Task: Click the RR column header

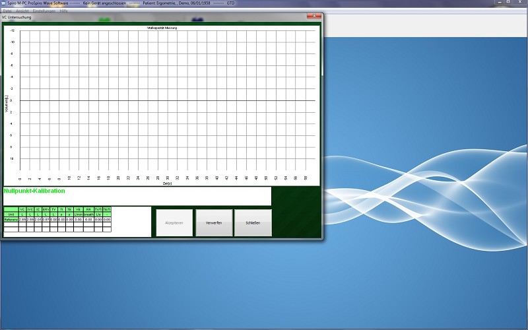Action: pyautogui.click(x=88, y=209)
